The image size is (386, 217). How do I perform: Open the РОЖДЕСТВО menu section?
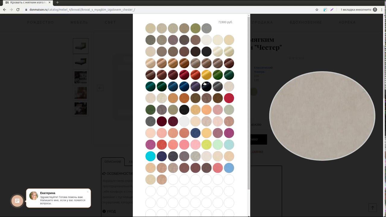[40, 22]
